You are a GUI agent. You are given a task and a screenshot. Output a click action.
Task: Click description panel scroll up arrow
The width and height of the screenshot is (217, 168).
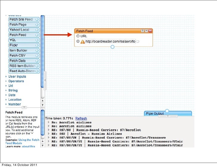[43, 141]
